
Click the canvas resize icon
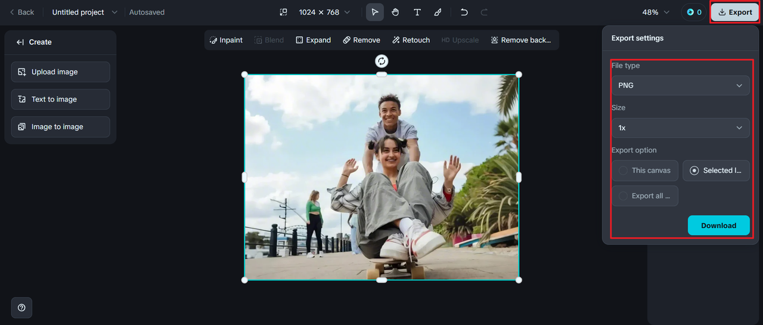tap(284, 12)
